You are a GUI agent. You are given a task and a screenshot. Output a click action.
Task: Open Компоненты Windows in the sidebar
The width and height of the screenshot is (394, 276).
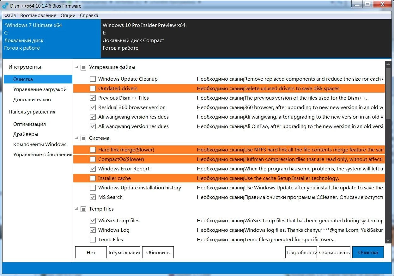[40, 144]
